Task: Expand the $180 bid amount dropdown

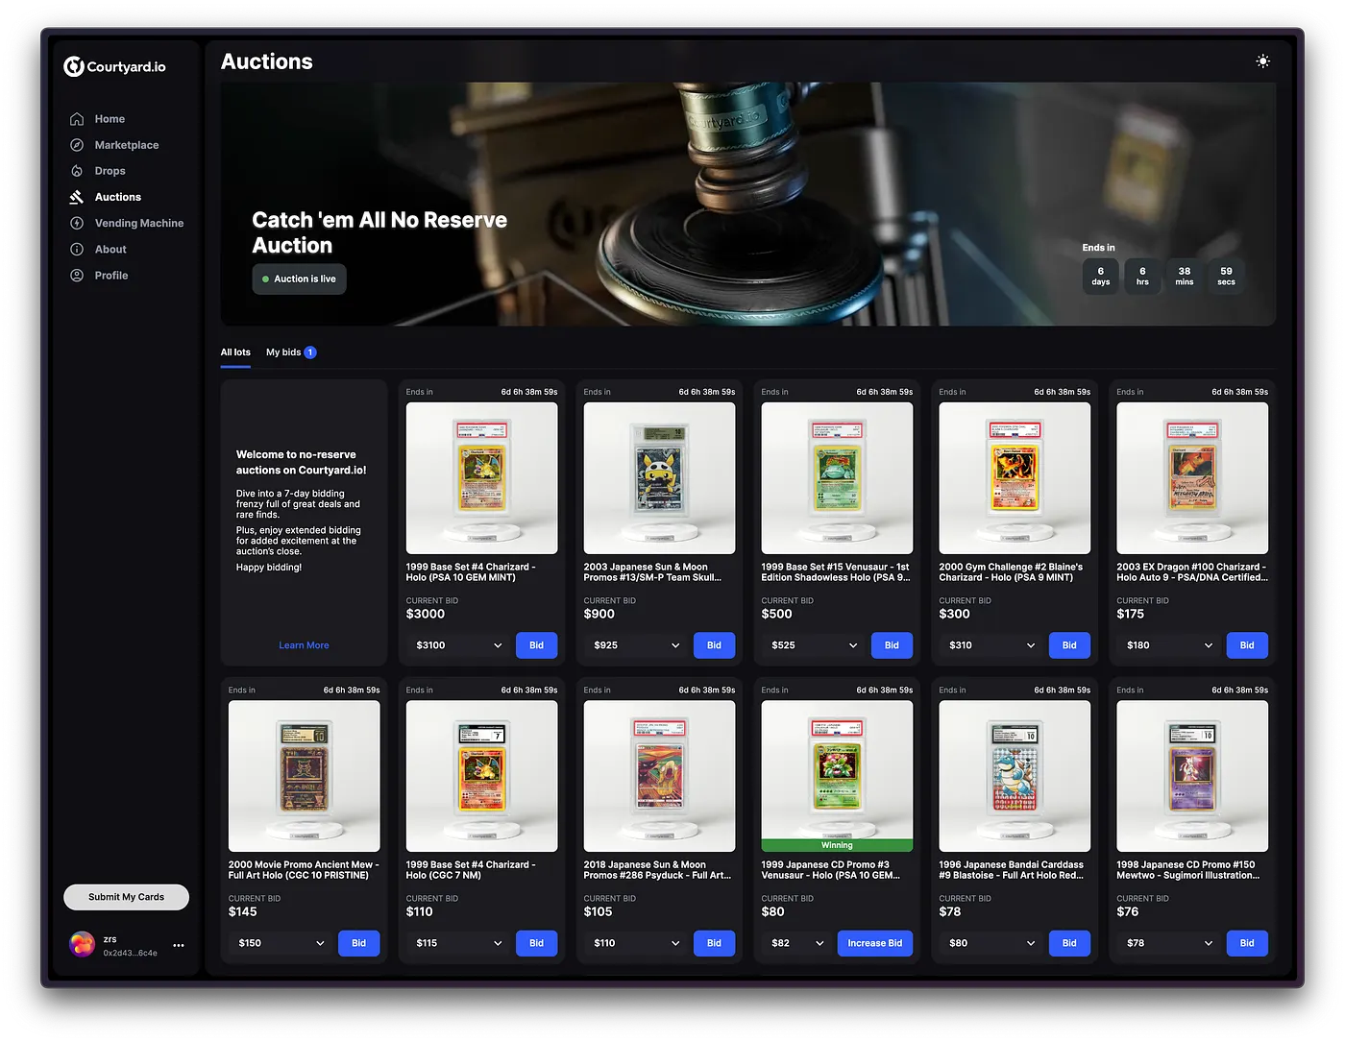Action: 1169,645
